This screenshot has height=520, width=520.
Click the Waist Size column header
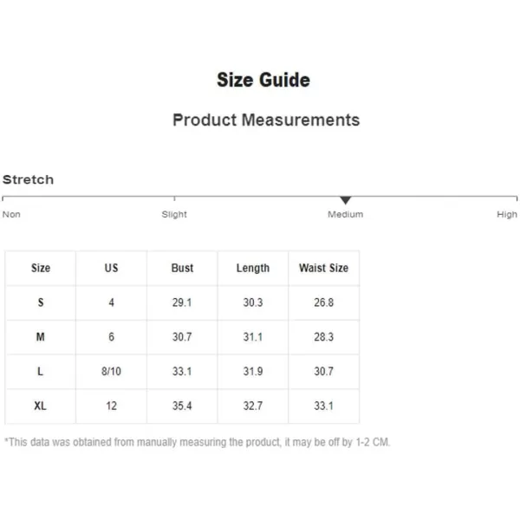pyautogui.click(x=323, y=268)
